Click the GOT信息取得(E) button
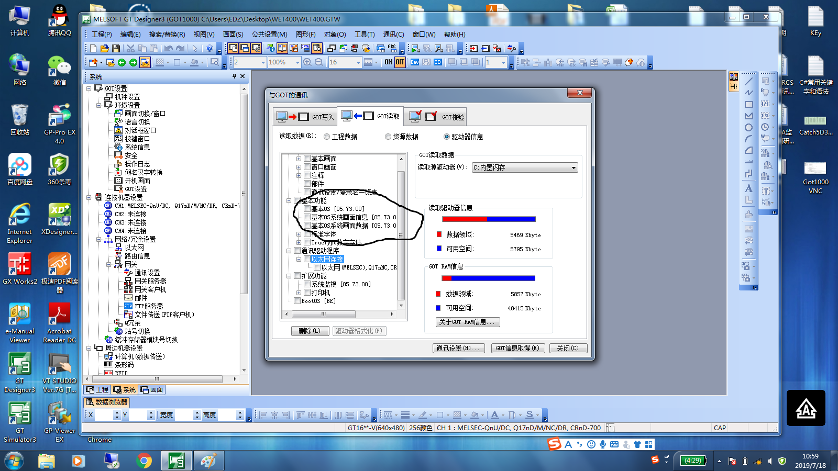 (x=517, y=348)
